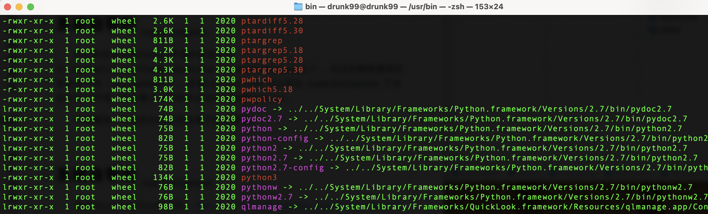Minimize the terminal using the yellow button

(19, 7)
